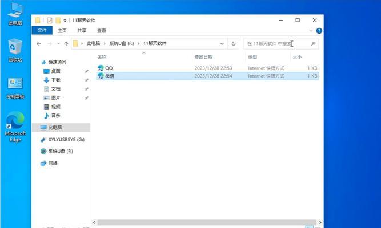Open XYLYUSBSYS (G:) drive in navigation pane

pyautogui.click(x=66, y=140)
